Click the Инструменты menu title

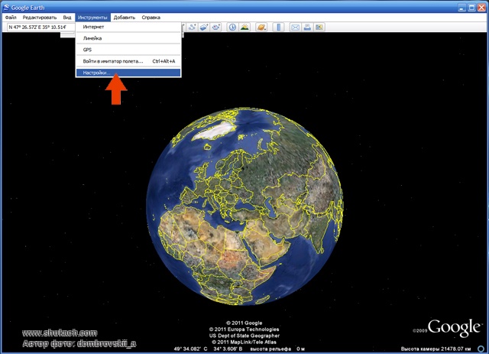point(92,18)
